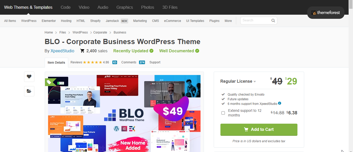
Task: Click the 274 comments count badge
Action: (x=142, y=62)
